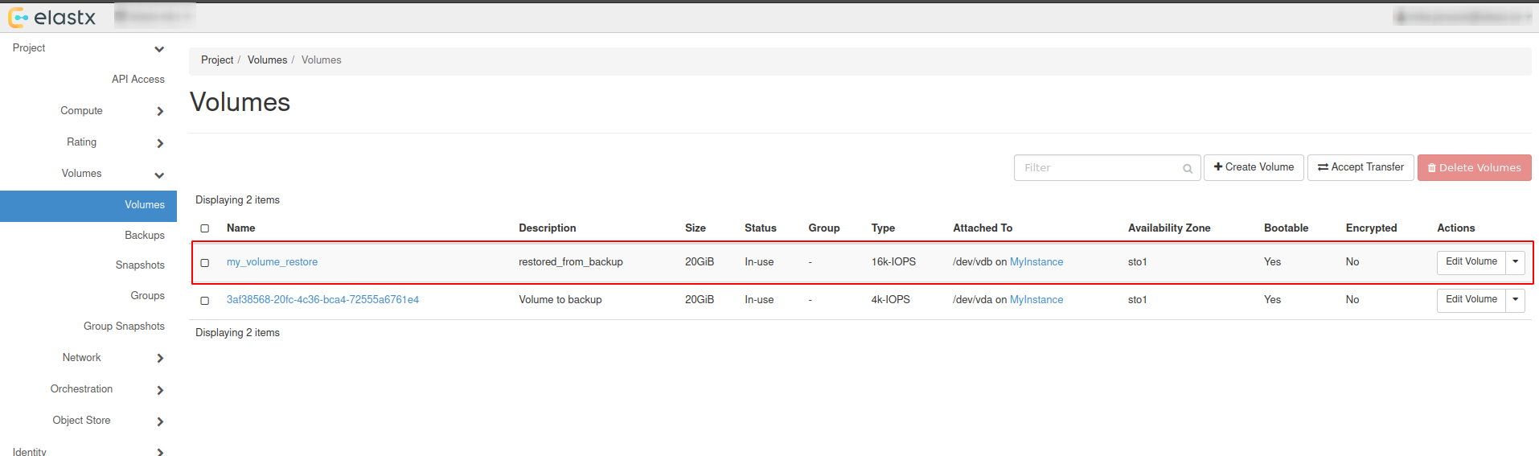Image resolution: width=1539 pixels, height=456 pixels.
Task: Check the 3af38568 volume row checkbox
Action: click(x=205, y=300)
